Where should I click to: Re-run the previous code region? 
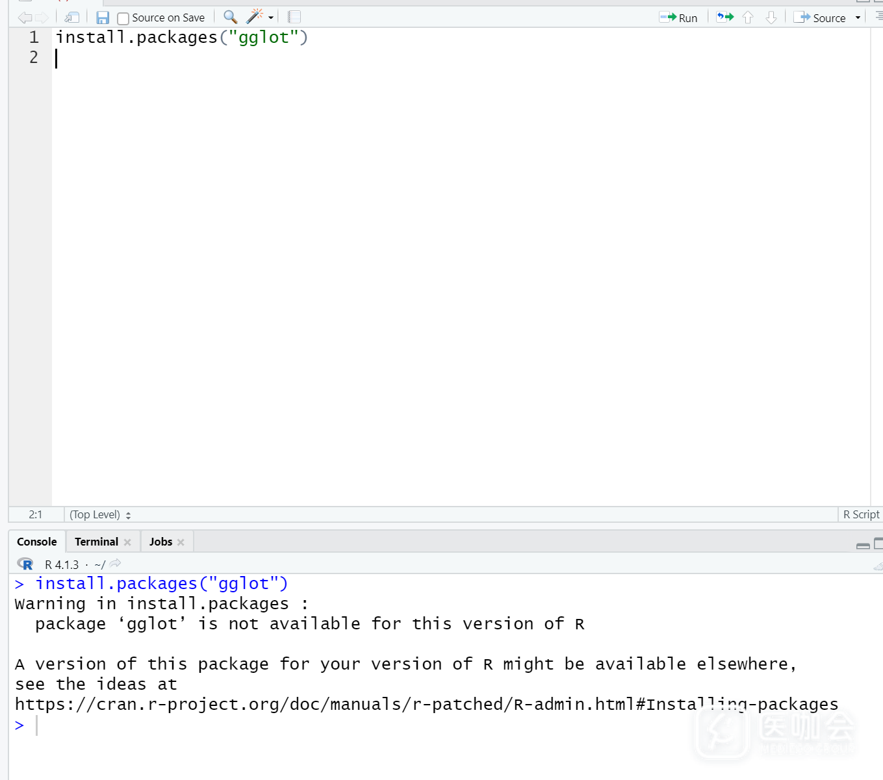pos(724,18)
